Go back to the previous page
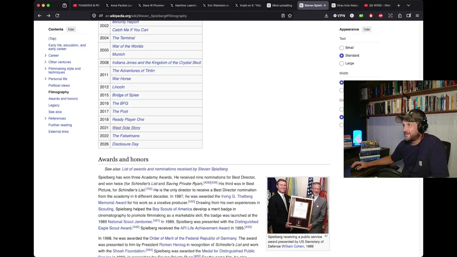 [x=40, y=16]
